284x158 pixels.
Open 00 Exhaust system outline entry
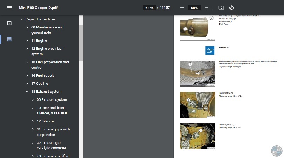coord(52,100)
